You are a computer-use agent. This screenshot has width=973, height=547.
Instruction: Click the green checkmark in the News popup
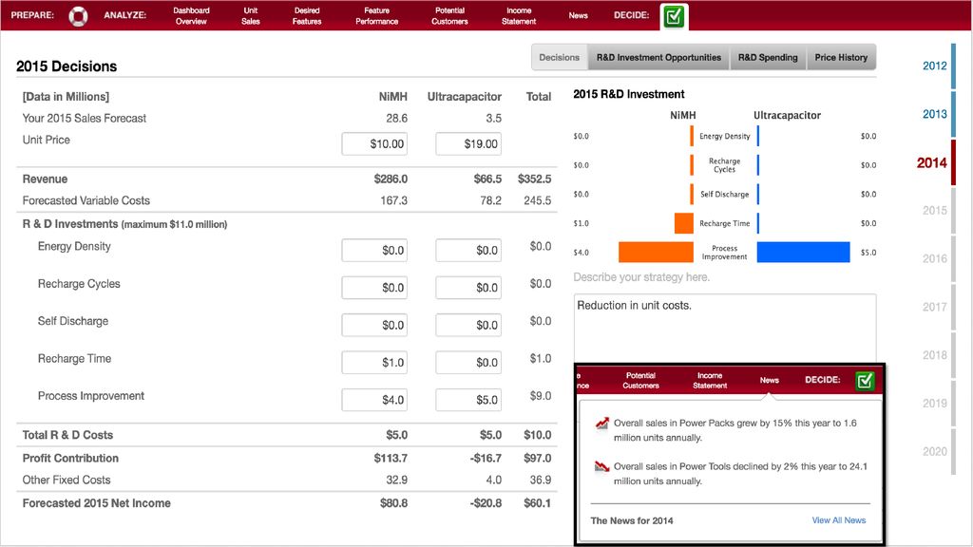tap(865, 380)
